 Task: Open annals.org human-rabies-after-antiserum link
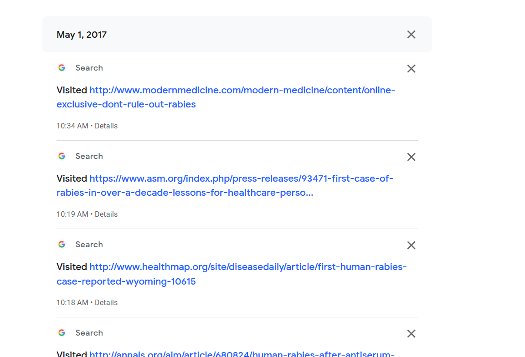tap(242, 354)
